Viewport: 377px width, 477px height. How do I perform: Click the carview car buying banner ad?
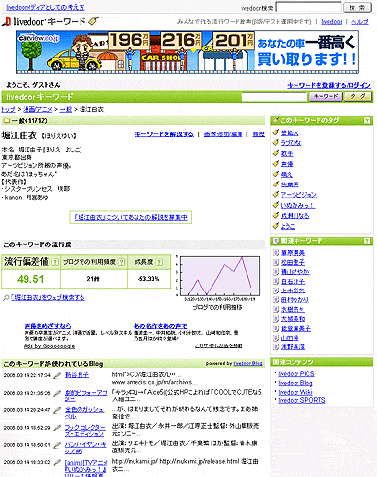pos(188,52)
